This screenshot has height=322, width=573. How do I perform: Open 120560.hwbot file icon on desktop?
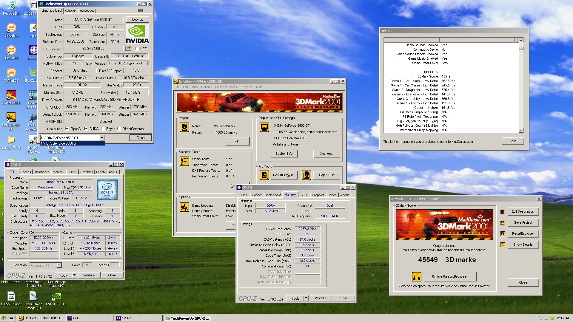(x=11, y=299)
